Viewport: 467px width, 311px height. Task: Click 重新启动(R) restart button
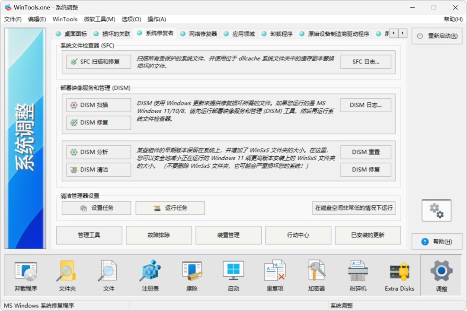tap(437, 36)
